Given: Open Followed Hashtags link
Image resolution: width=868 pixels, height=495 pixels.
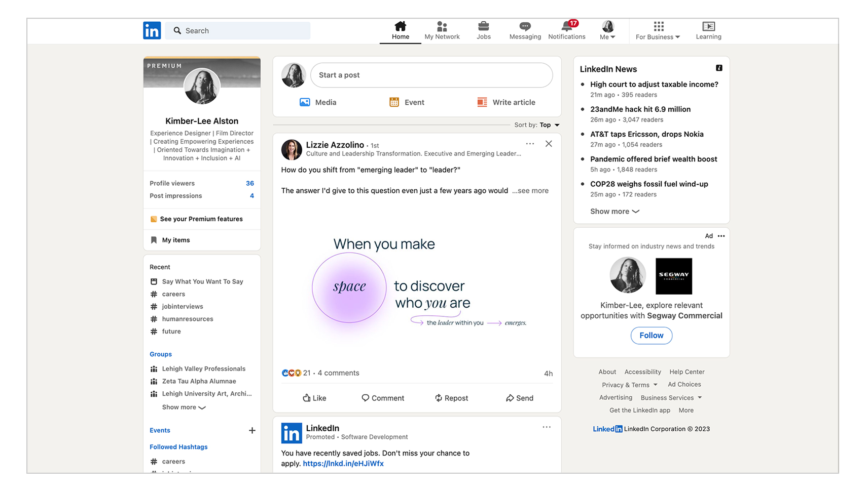Looking at the screenshot, I should coord(178,447).
